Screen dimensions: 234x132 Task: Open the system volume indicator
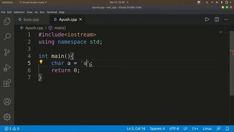(x=217, y=2)
